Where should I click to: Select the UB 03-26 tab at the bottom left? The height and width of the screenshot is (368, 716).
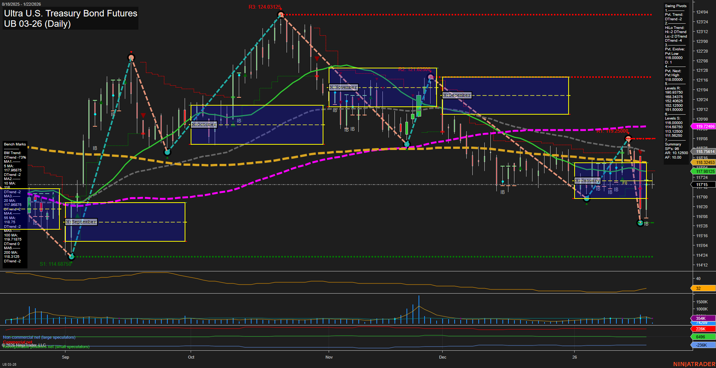coord(10,364)
